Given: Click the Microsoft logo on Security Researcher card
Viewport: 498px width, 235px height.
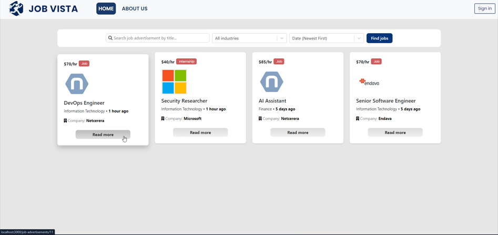Looking at the screenshot, I should tap(174, 82).
